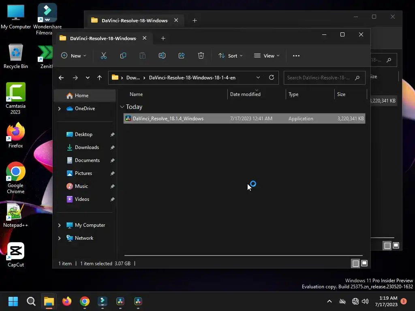Open recent locations dropdown chevron
The width and height of the screenshot is (415, 311).
88,78
